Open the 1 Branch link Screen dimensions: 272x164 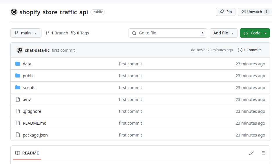coord(57,33)
